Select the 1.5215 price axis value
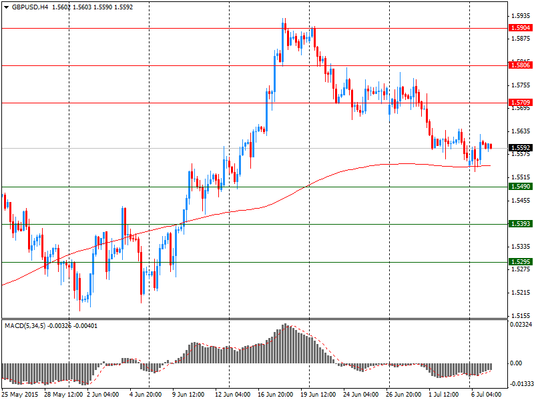 (521, 293)
